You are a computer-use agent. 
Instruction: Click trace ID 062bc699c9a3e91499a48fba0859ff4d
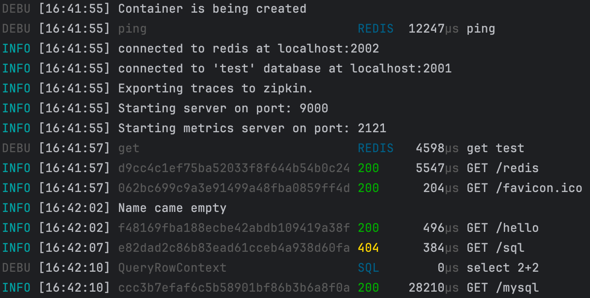tap(234, 188)
